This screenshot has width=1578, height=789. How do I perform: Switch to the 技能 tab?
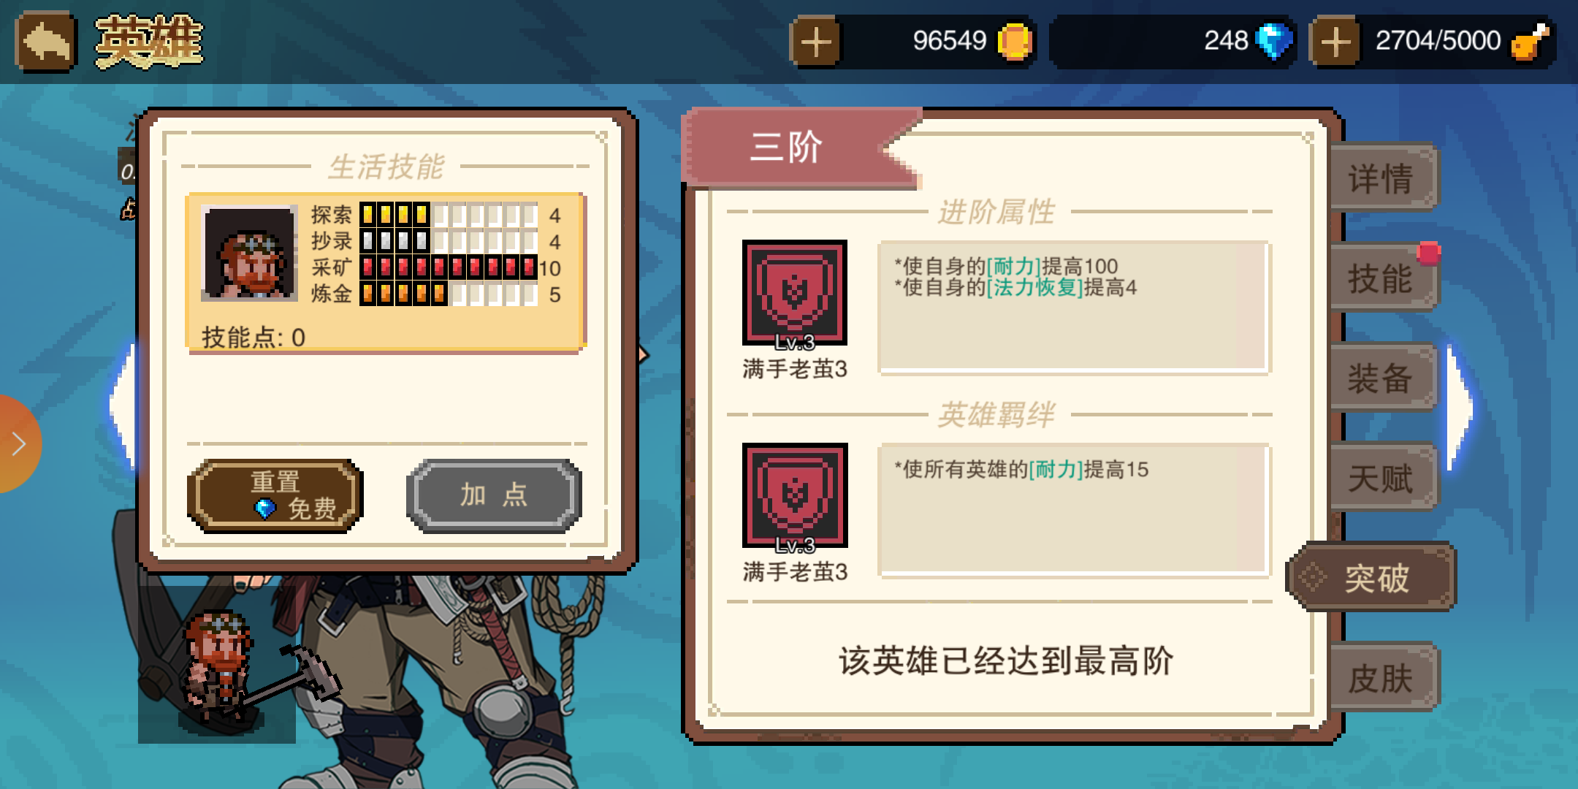coord(1384,278)
